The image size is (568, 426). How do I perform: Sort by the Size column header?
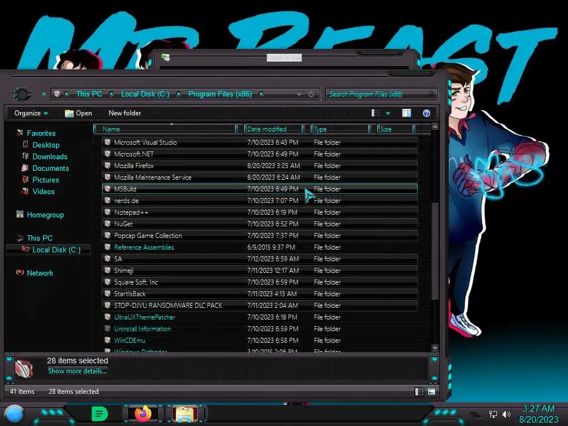click(395, 129)
